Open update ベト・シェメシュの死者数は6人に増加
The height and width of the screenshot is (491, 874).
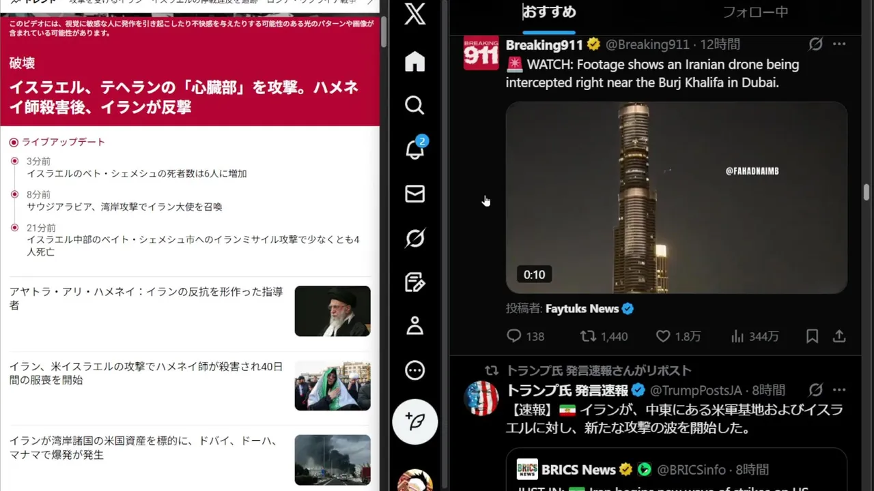click(137, 174)
